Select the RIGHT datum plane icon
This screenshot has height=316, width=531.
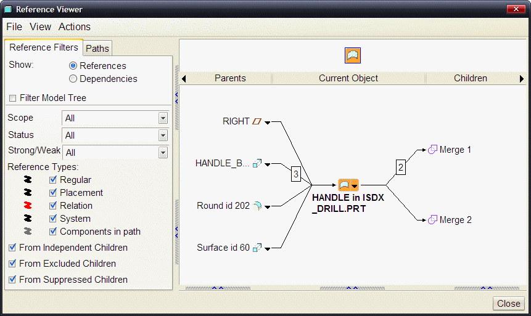257,121
